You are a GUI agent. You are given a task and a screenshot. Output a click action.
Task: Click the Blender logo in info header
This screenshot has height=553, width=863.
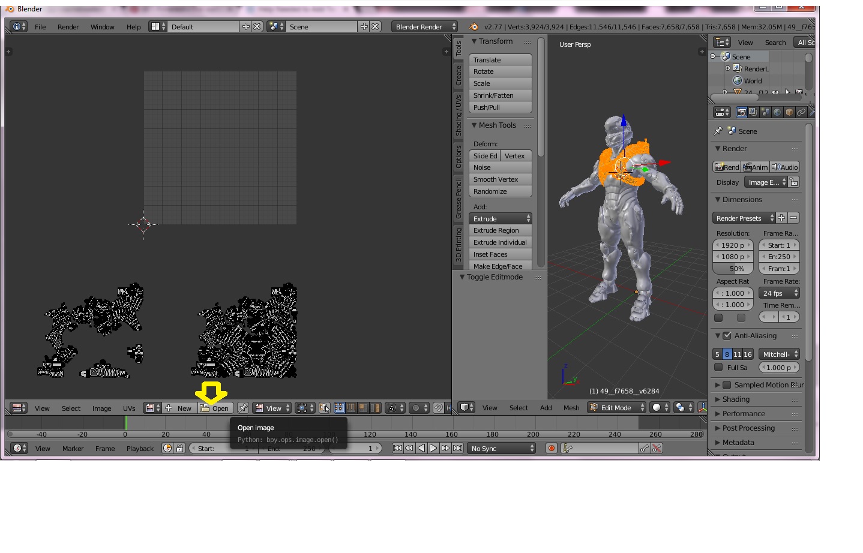click(x=474, y=26)
